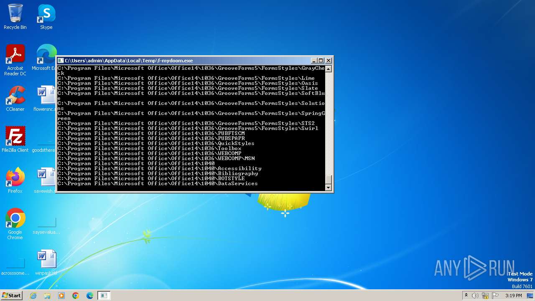535x301 pixels.
Task: Select the Acrobat Reader DC shortcut
Action: coord(15,60)
